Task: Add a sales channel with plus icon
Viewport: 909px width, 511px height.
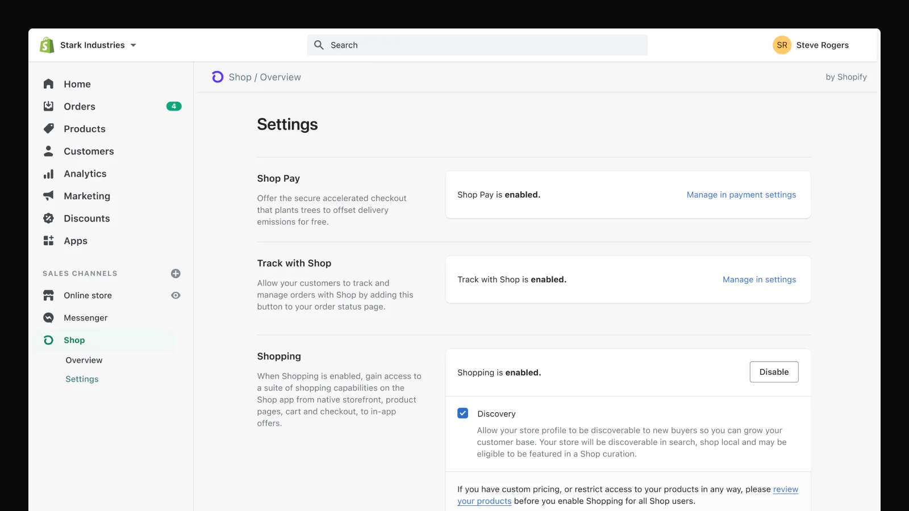Action: [176, 274]
